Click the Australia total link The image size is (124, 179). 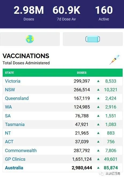pos(14,168)
